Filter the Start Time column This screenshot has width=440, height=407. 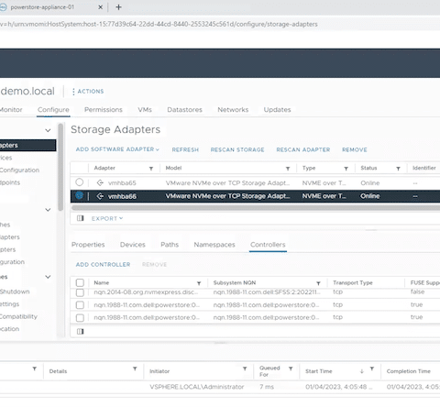pyautogui.click(x=372, y=368)
